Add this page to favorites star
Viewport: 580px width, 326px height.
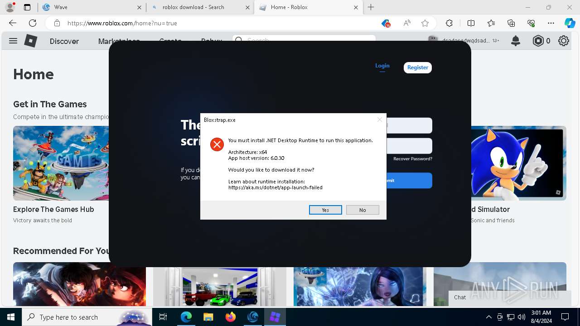[425, 23]
